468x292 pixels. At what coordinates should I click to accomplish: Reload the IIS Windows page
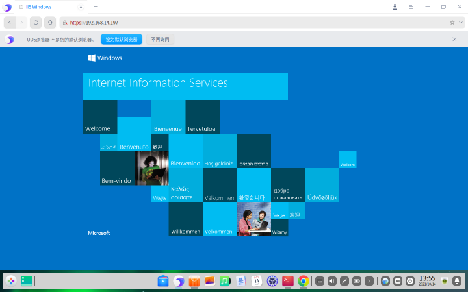pos(36,22)
